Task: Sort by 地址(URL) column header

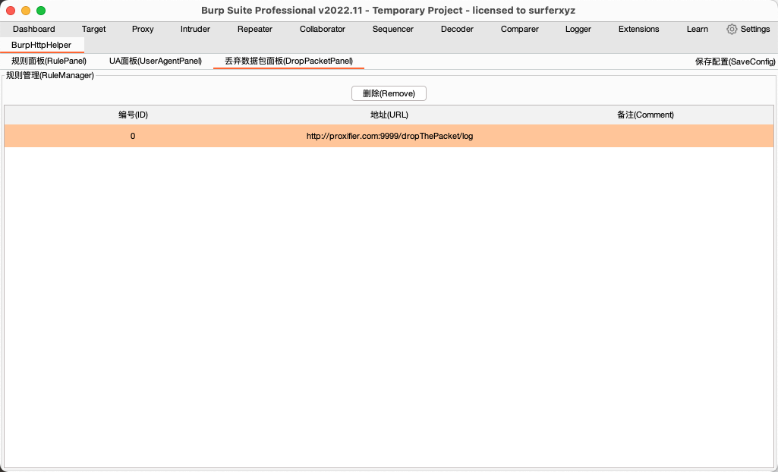Action: click(x=389, y=115)
